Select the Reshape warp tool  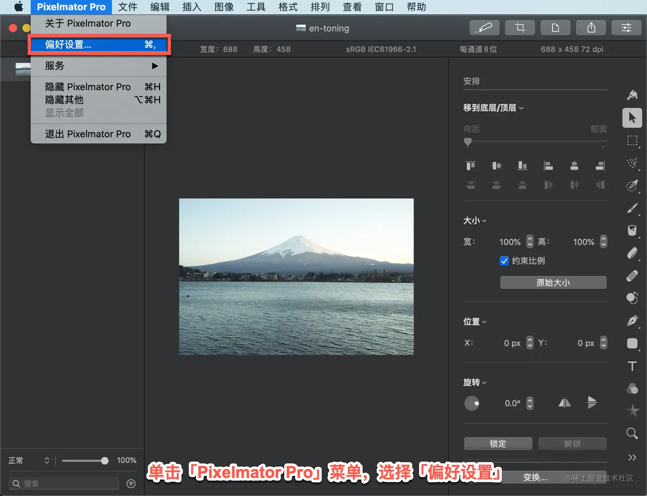(632, 298)
